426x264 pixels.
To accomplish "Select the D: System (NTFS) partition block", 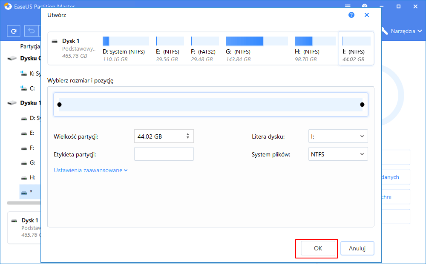I will pyautogui.click(x=126, y=49).
